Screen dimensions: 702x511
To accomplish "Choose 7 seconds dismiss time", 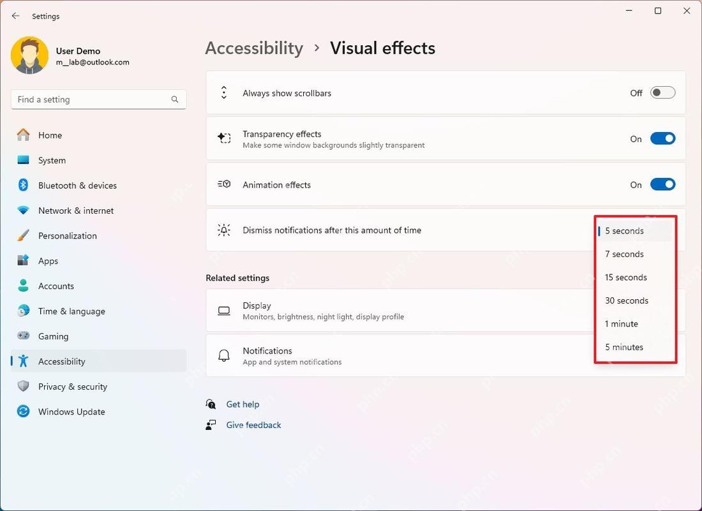I will (635, 254).
